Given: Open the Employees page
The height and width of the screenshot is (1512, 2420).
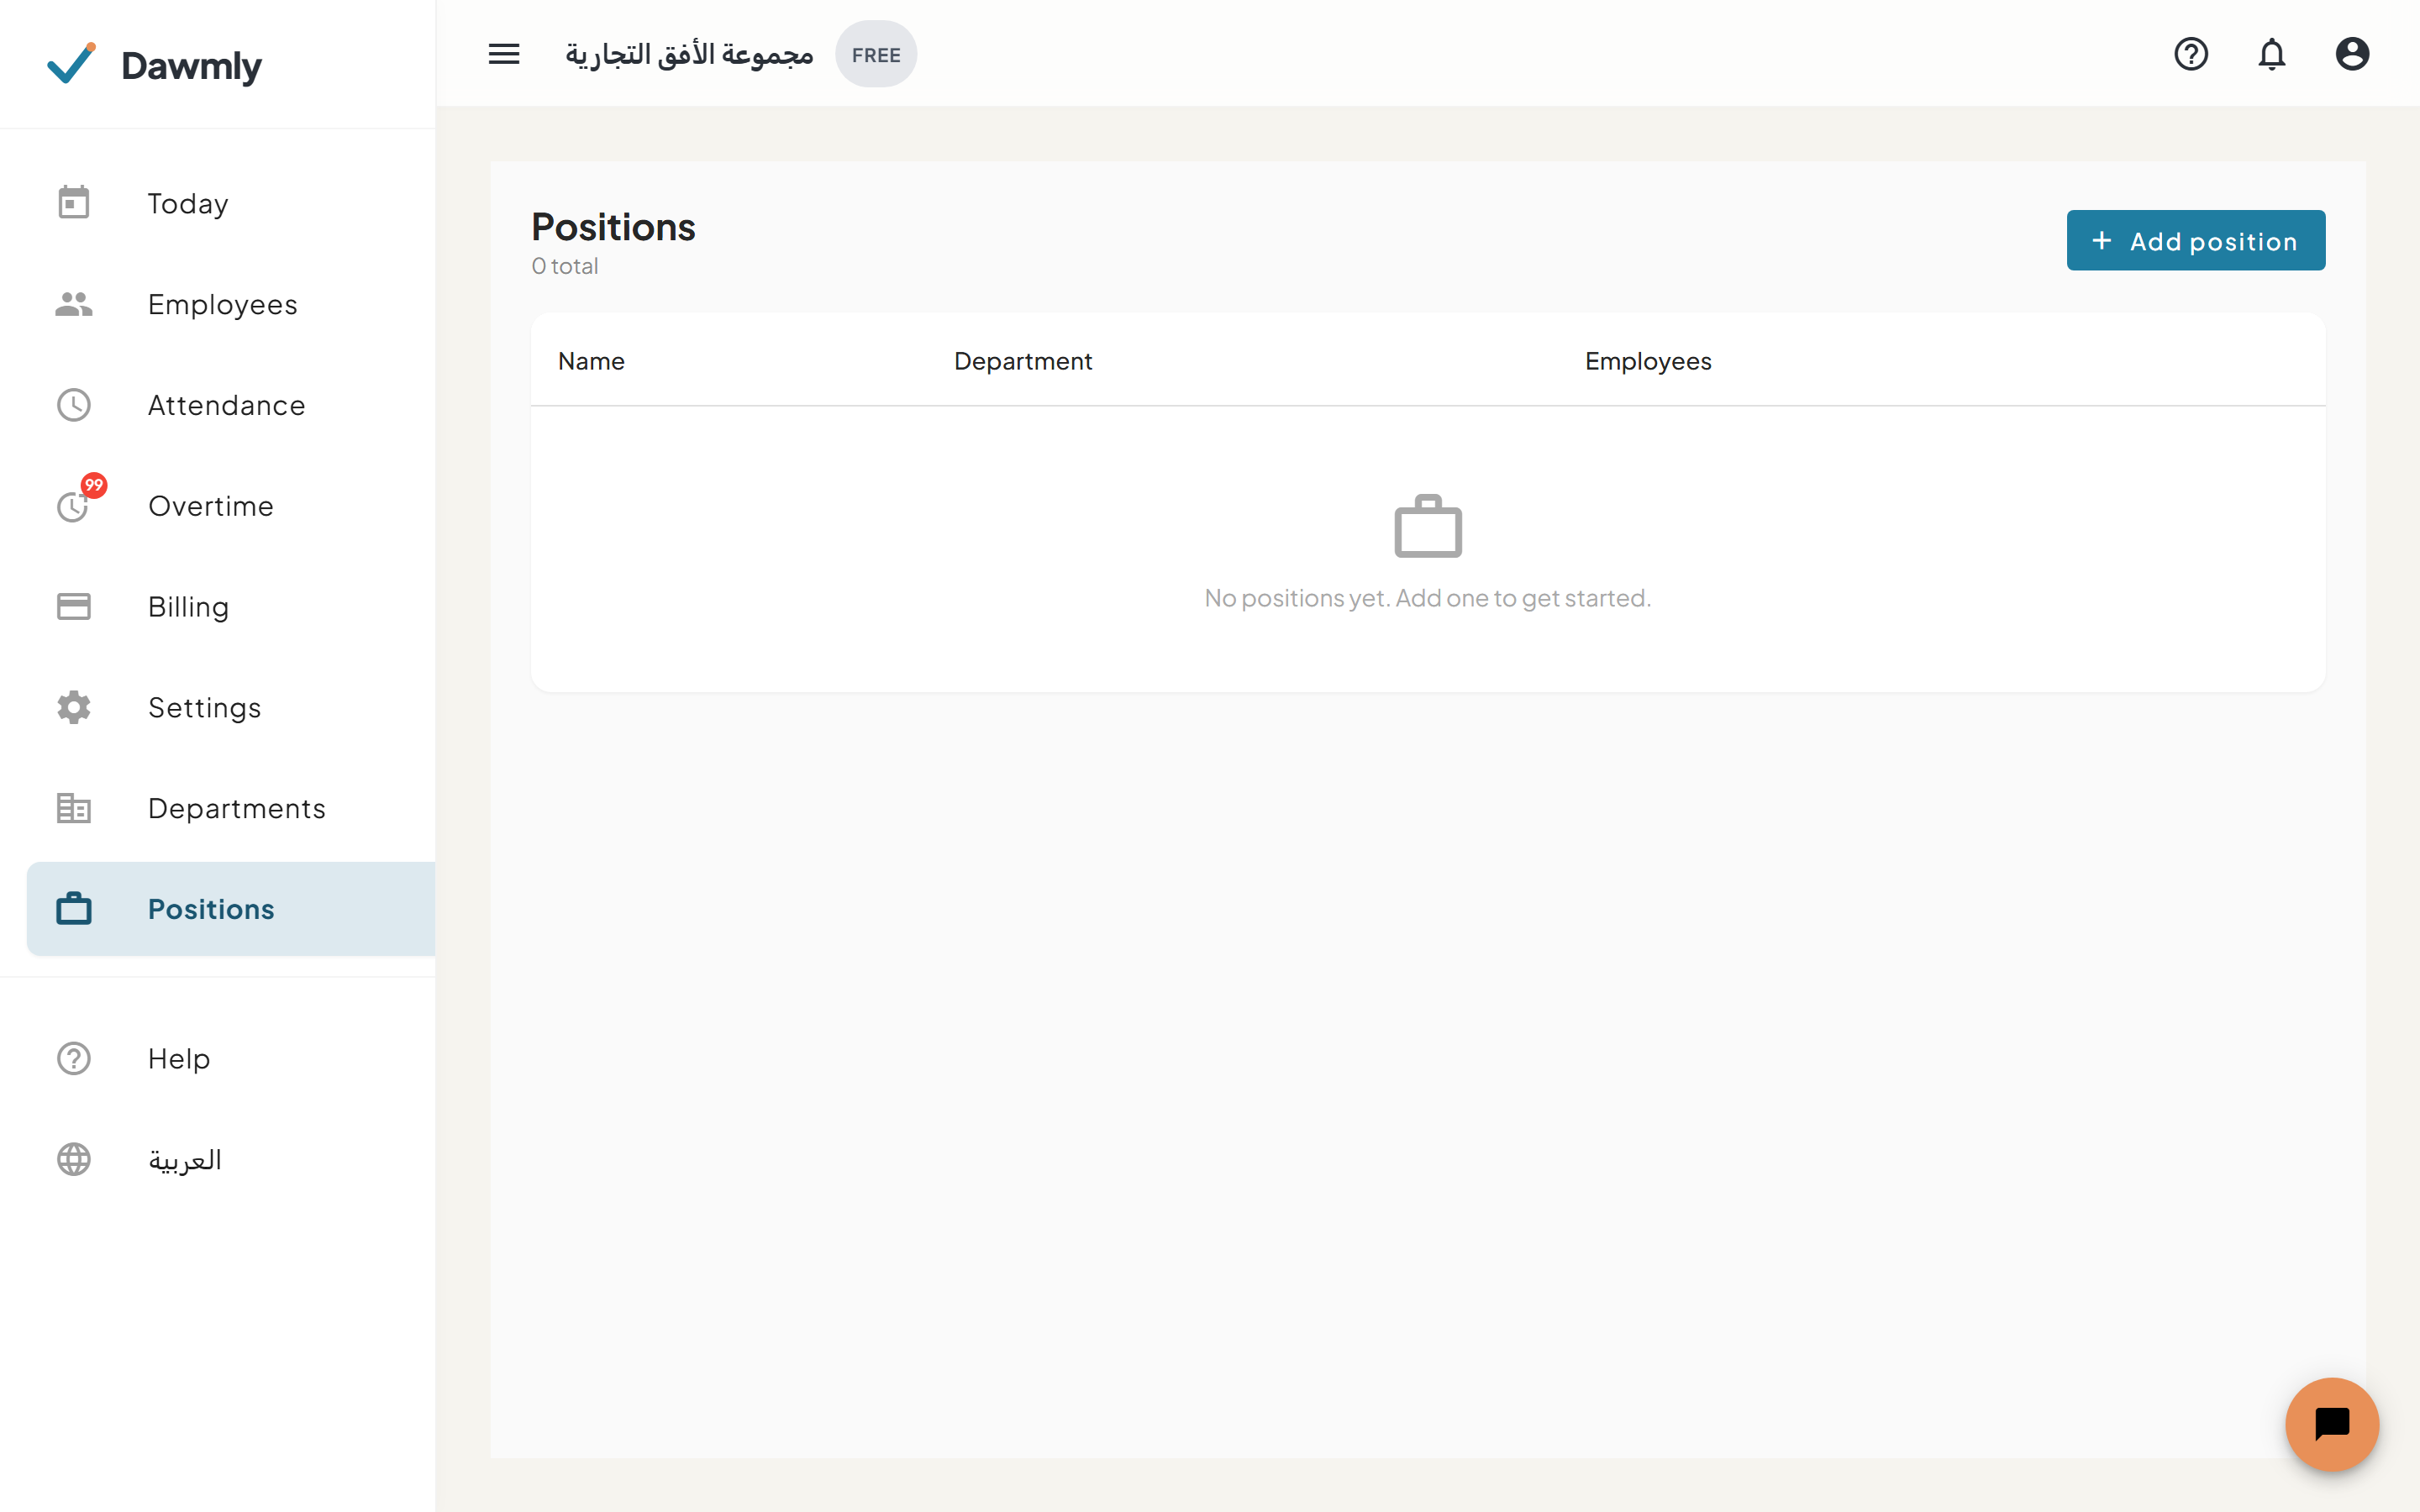Looking at the screenshot, I should (x=231, y=304).
